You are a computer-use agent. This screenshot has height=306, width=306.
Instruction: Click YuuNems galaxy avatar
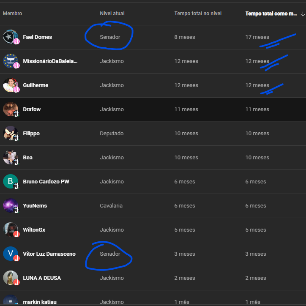click(11, 205)
